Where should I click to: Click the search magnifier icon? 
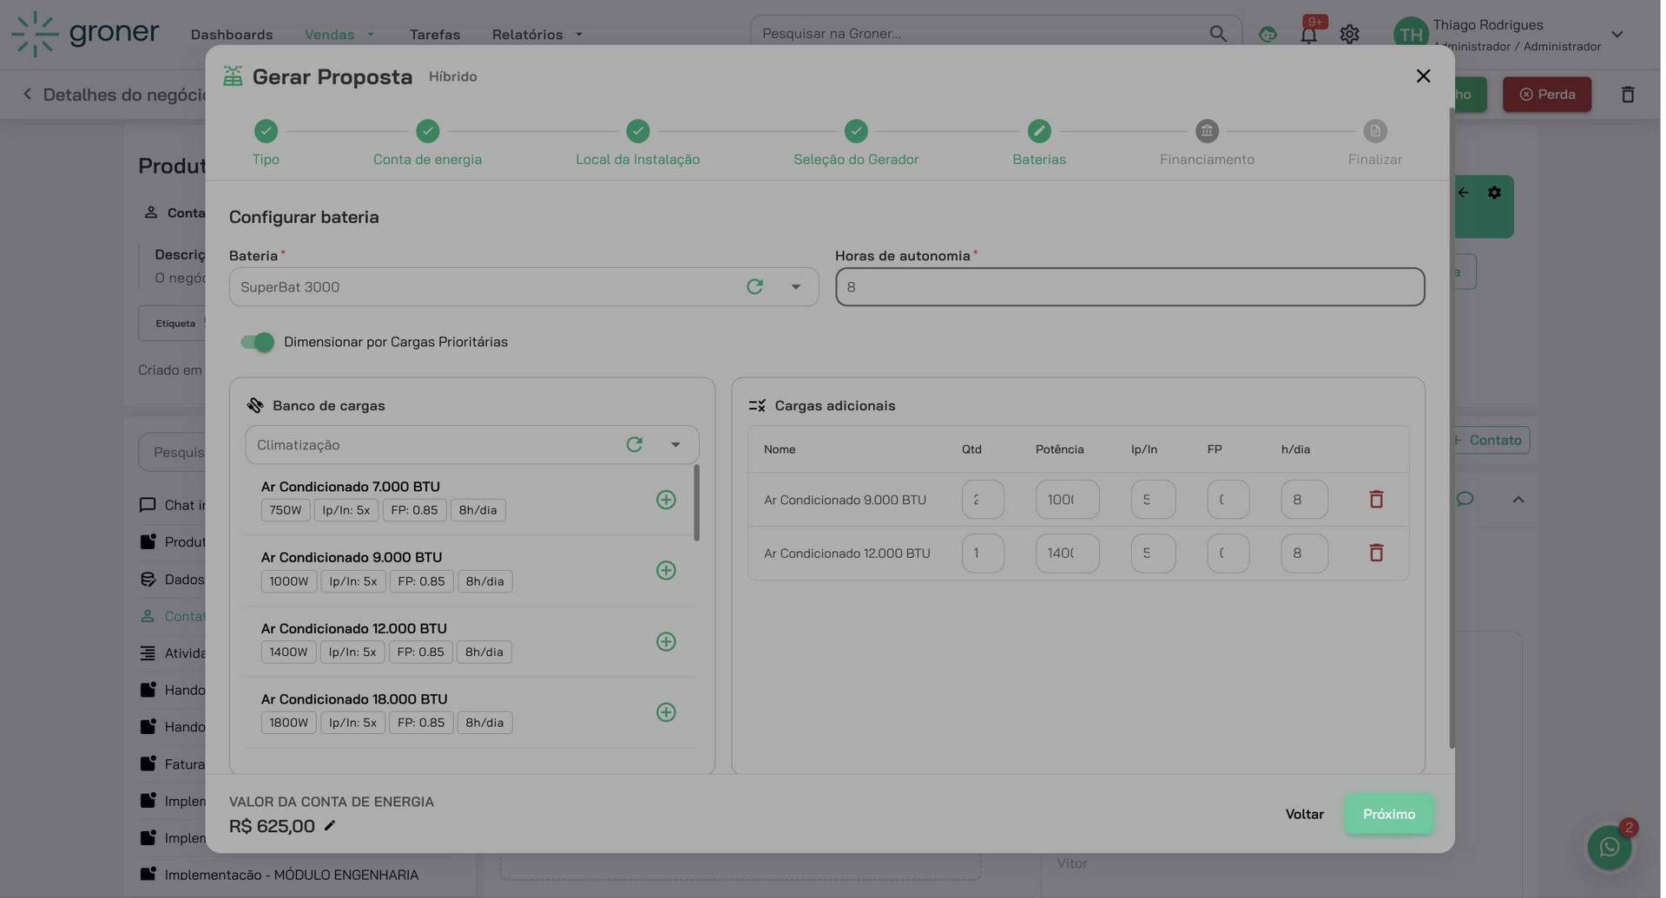point(1218,33)
